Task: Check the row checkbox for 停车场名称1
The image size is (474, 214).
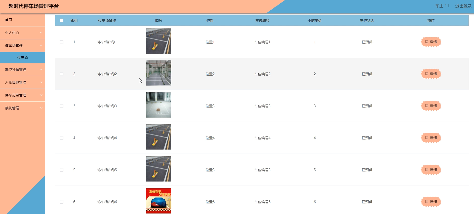Action: coord(62,42)
